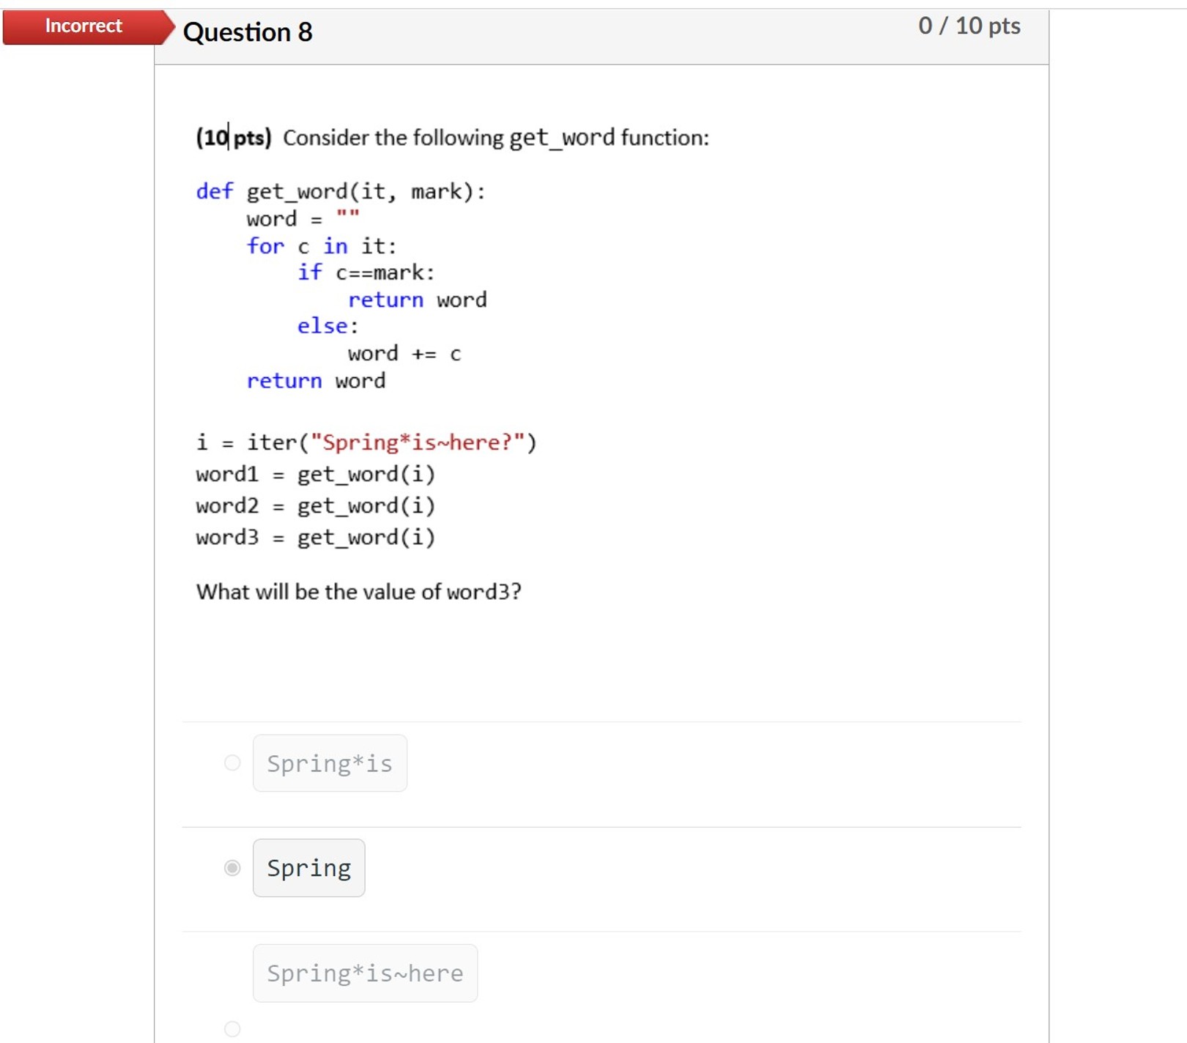The width and height of the screenshot is (1187, 1043).
Task: Click the 'word2 = get_word(i)' line
Action: point(316,506)
